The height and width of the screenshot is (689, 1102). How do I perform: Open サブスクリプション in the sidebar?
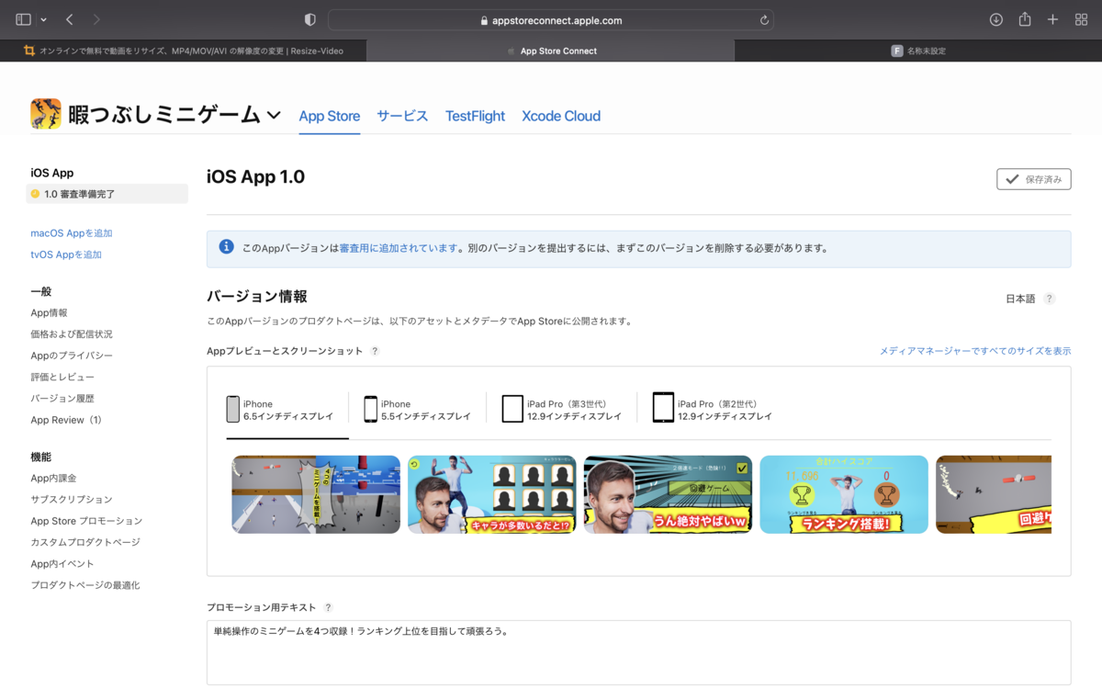72,500
